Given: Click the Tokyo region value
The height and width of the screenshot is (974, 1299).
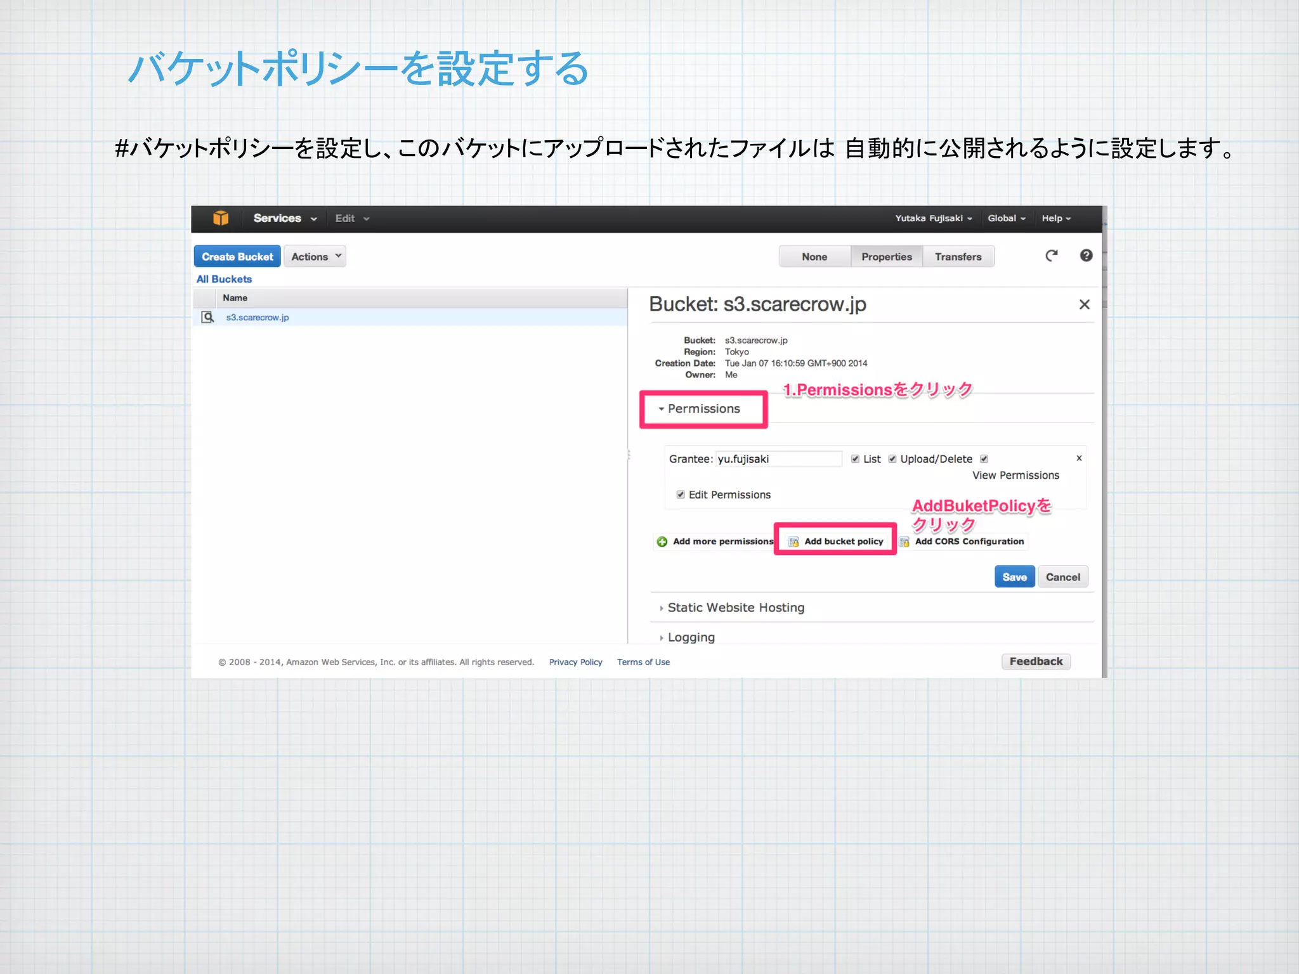Looking at the screenshot, I should pos(737,352).
